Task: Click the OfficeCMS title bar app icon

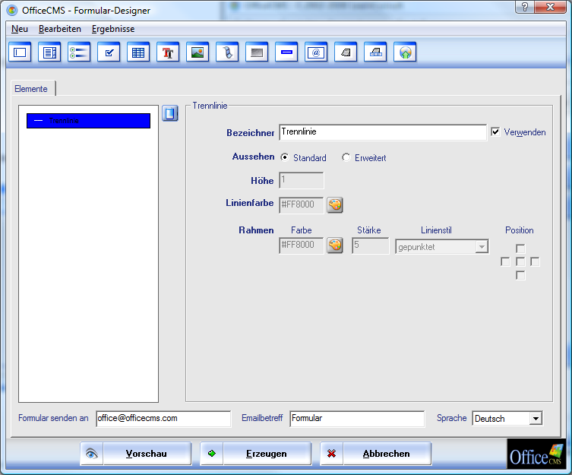Action: 12,10
